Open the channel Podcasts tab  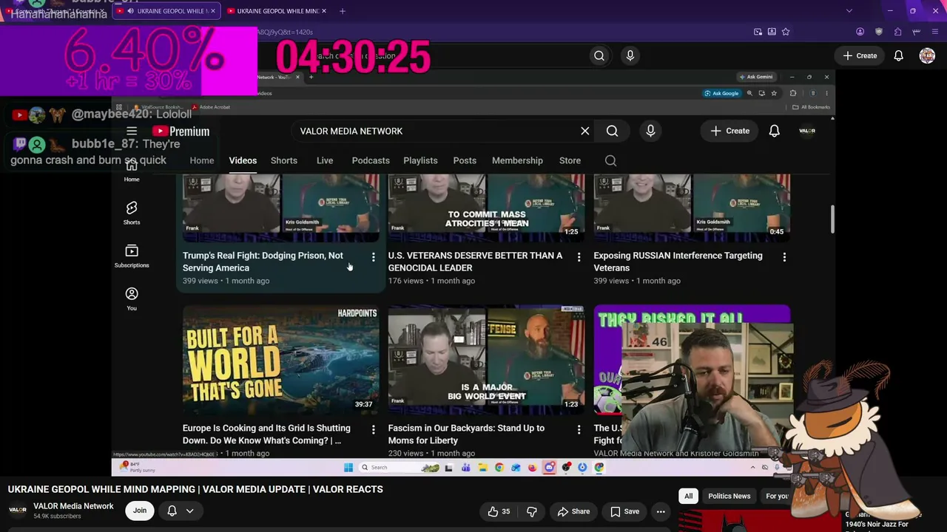click(371, 160)
